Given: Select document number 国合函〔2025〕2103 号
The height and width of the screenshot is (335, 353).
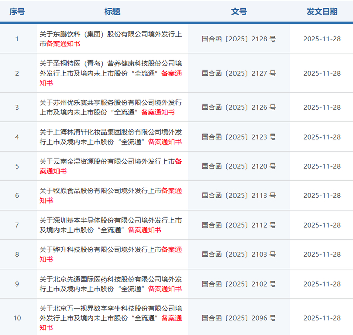Looking at the screenshot, I should [x=239, y=254].
